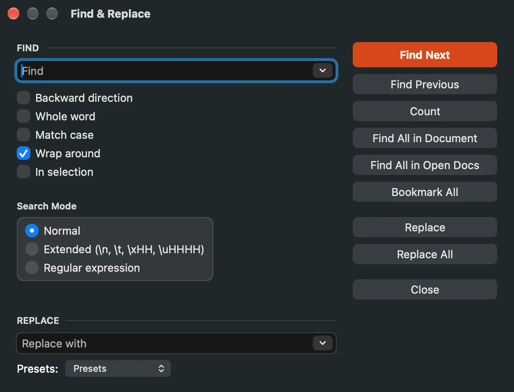Click the Bookmark All button
The image size is (514, 392).
tap(425, 192)
